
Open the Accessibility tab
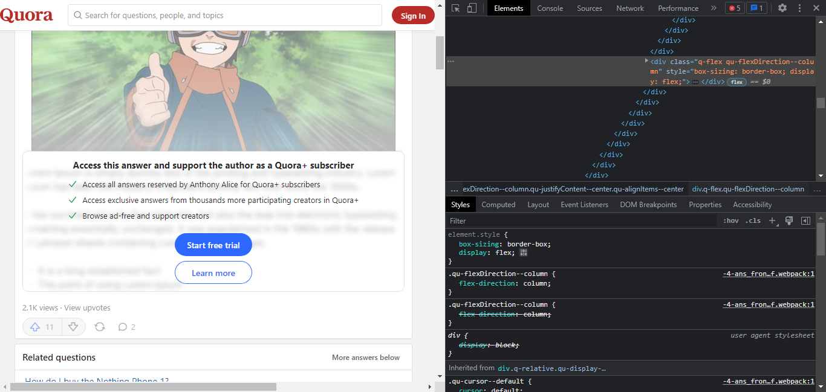(752, 205)
